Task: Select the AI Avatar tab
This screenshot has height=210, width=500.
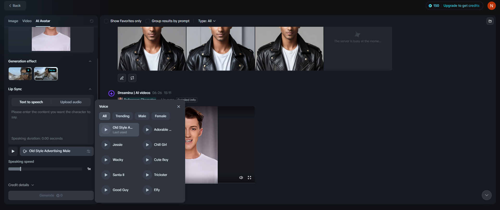Action: point(43,21)
